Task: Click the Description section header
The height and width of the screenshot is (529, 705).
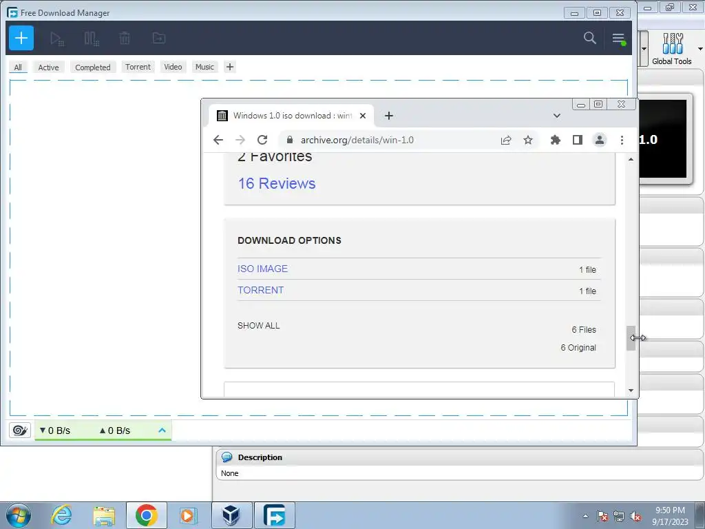Action: [x=461, y=457]
